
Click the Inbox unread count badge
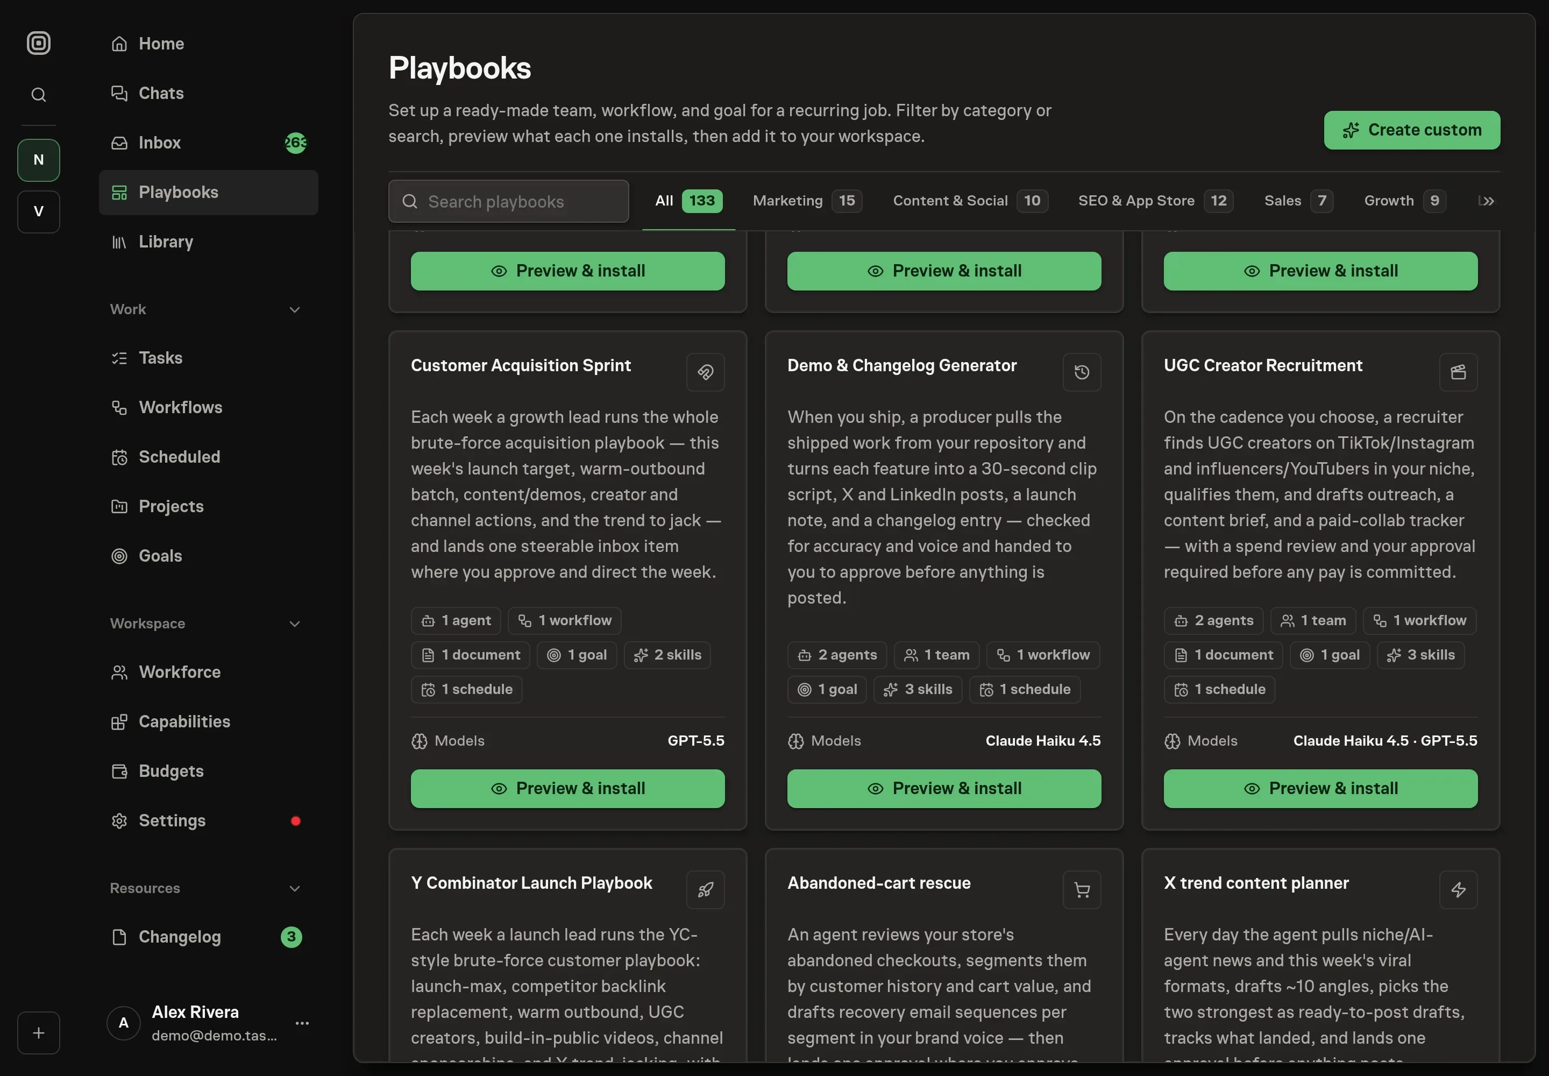(295, 143)
